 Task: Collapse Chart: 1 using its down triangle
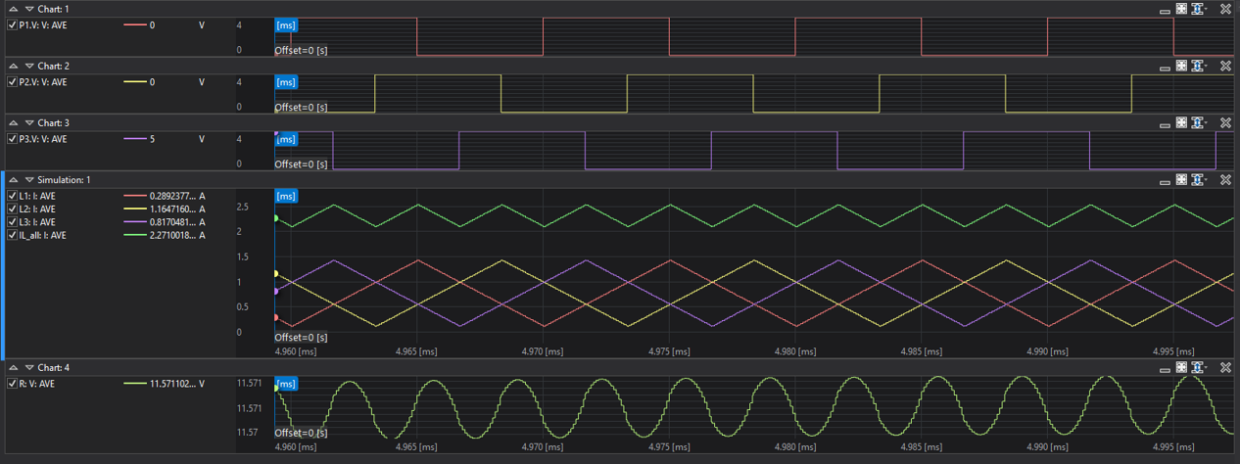pos(29,9)
